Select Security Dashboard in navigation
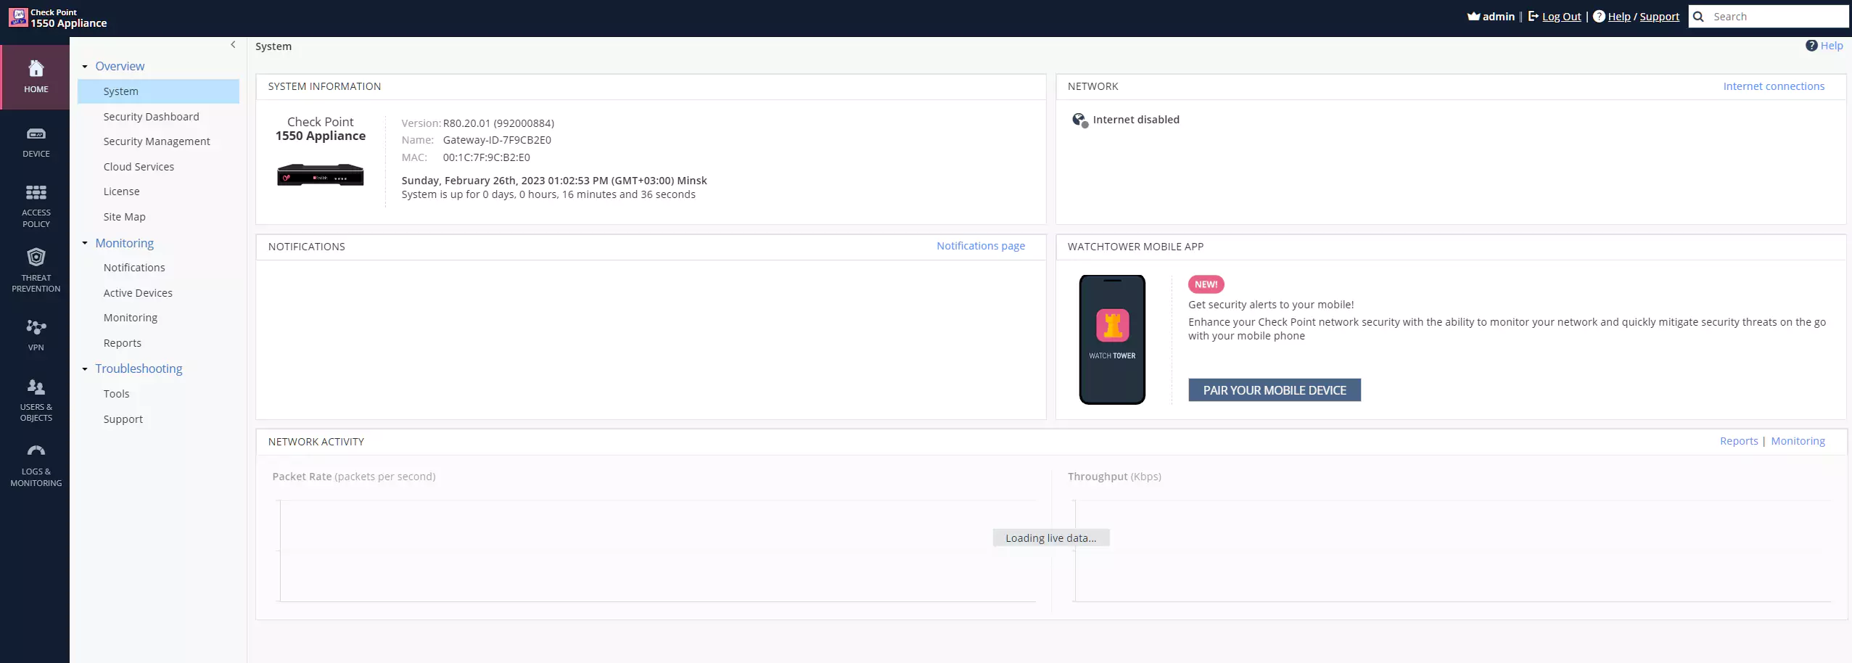 tap(151, 117)
